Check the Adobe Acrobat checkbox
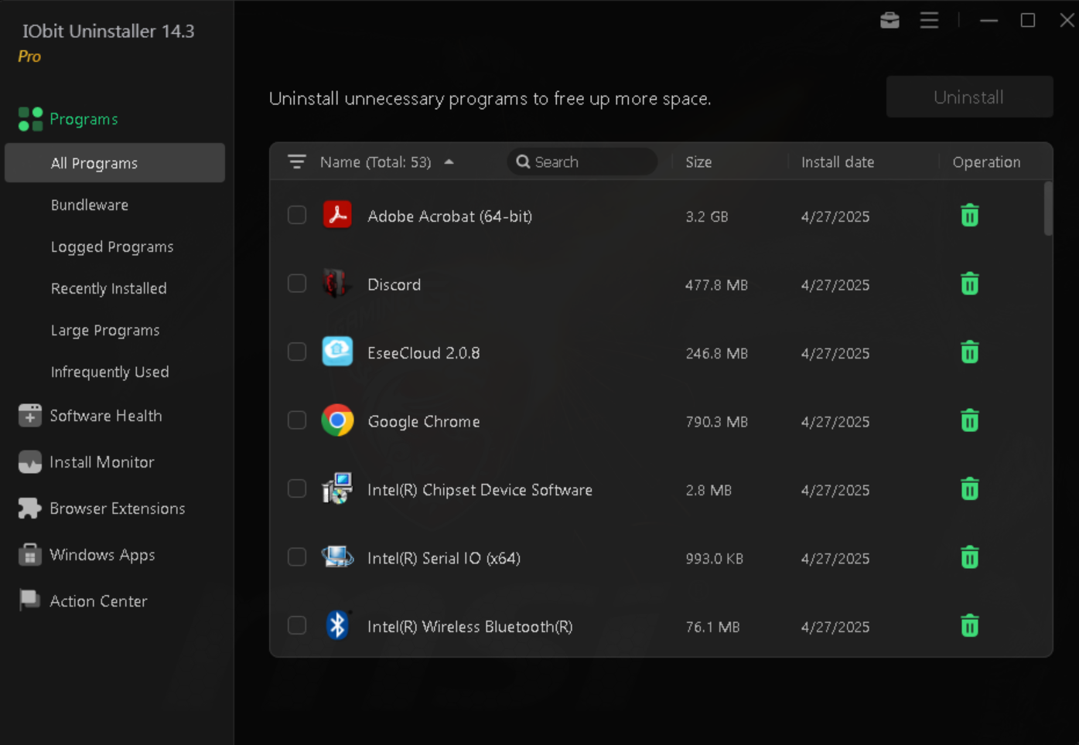 pyautogui.click(x=297, y=216)
